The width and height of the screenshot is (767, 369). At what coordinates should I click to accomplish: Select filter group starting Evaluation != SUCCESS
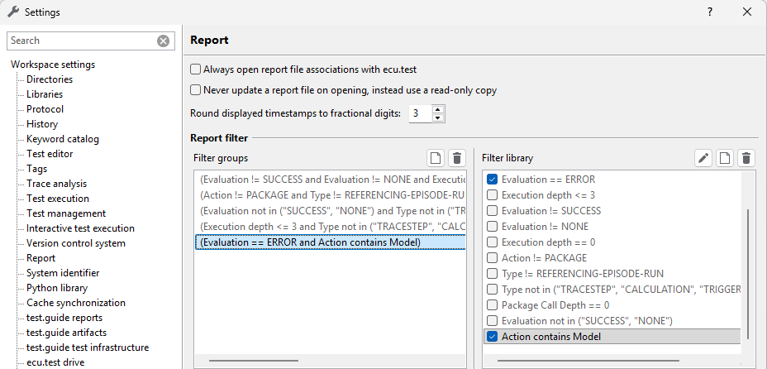(331, 180)
